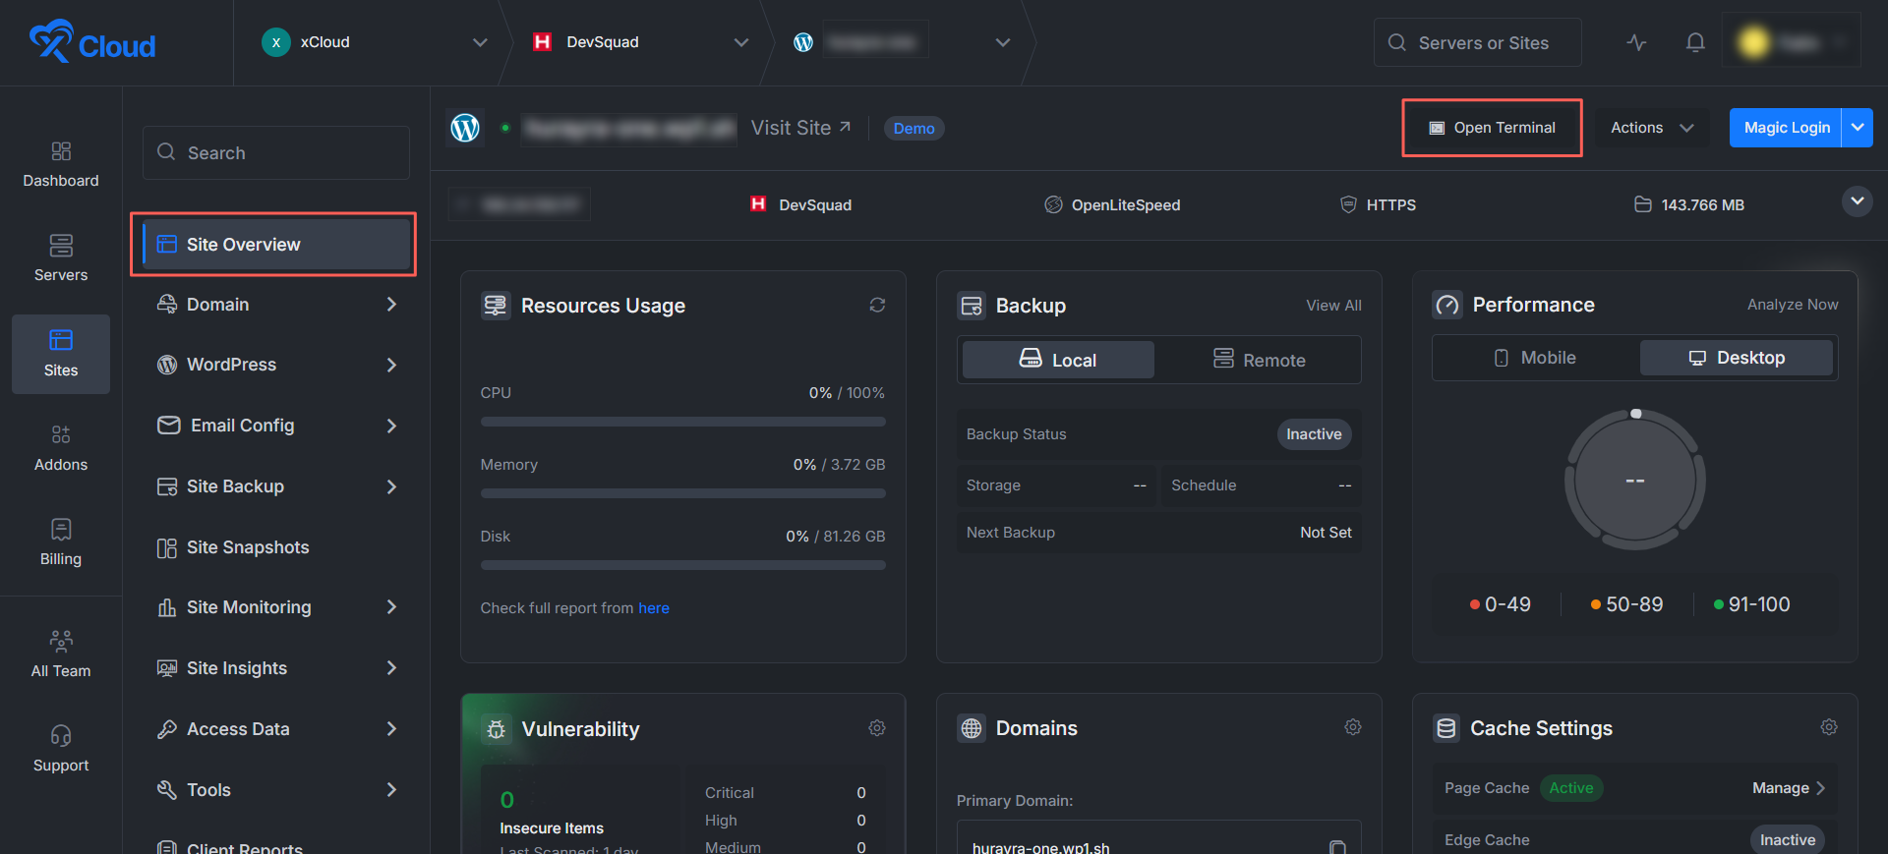Image resolution: width=1888 pixels, height=854 pixels.
Task: Switch Performance view to Desktop
Action: pos(1737,358)
